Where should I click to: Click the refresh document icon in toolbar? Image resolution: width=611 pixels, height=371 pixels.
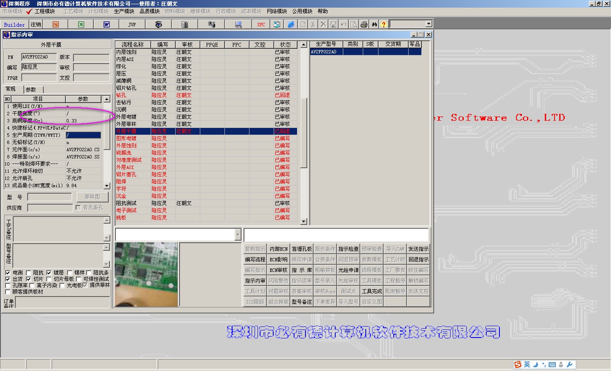[277, 25]
